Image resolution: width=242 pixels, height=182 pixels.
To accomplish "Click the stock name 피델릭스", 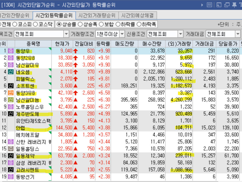I will (25, 79).
